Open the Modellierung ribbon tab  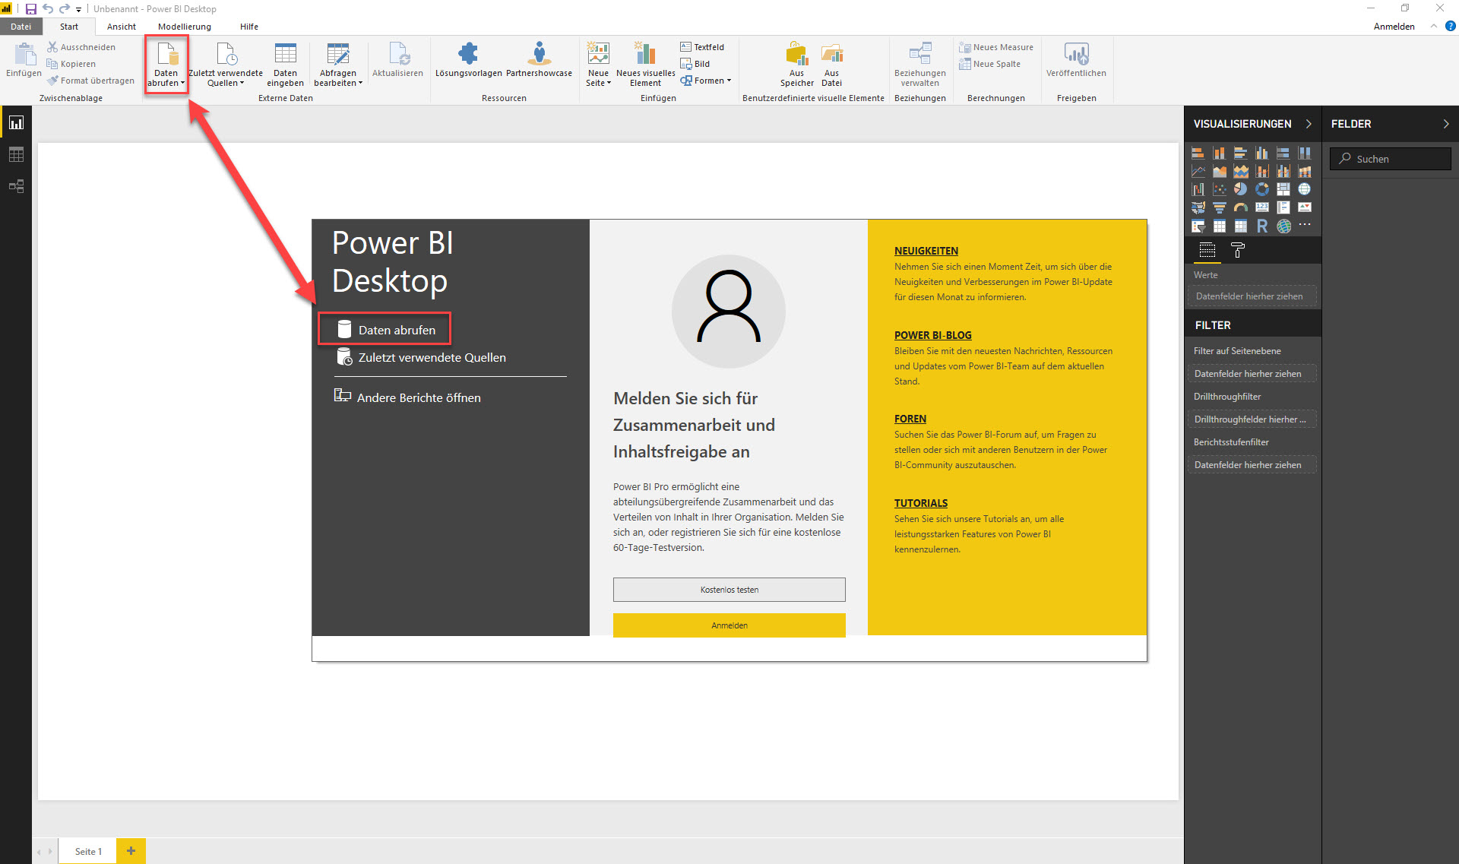pyautogui.click(x=185, y=27)
